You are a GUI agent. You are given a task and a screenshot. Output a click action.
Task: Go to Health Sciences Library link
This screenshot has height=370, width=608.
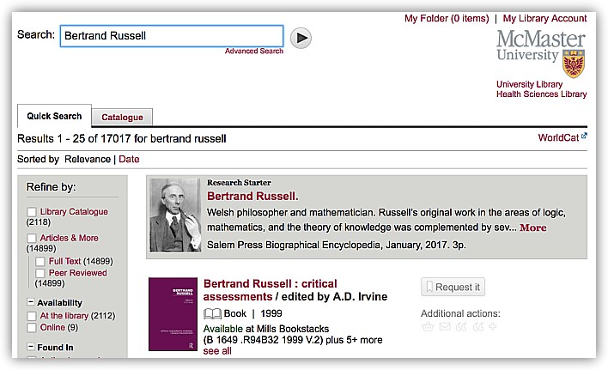542,94
